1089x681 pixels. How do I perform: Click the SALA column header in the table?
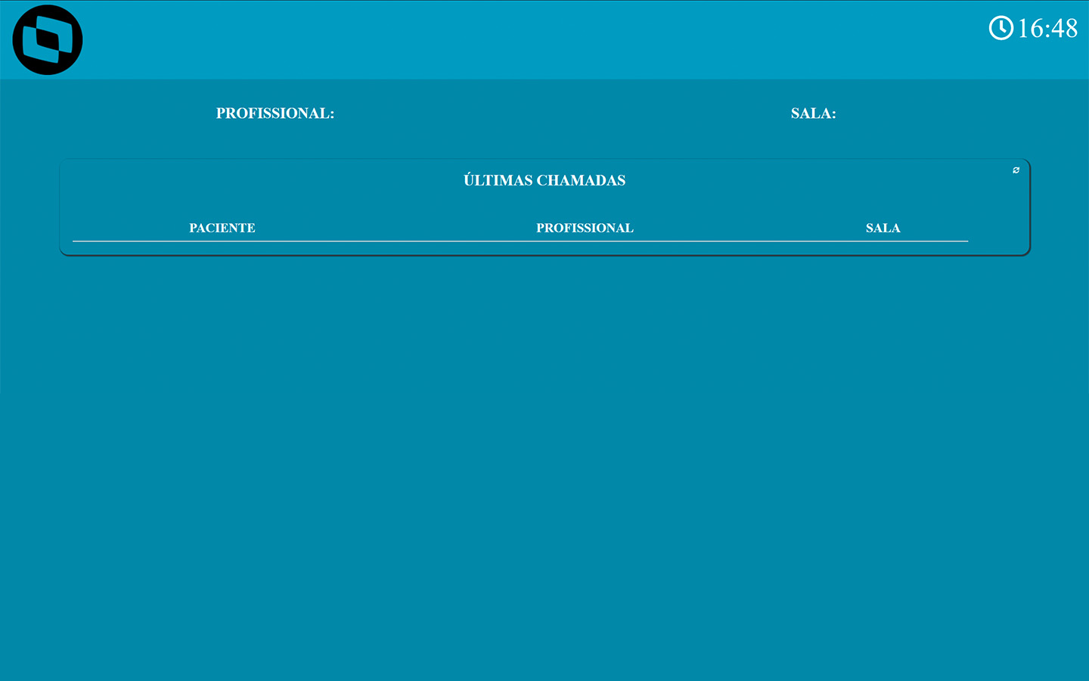tap(883, 228)
